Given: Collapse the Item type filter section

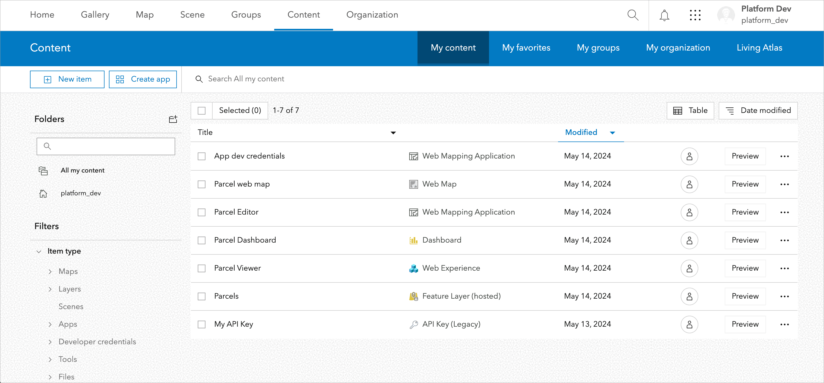Looking at the screenshot, I should click(x=39, y=251).
